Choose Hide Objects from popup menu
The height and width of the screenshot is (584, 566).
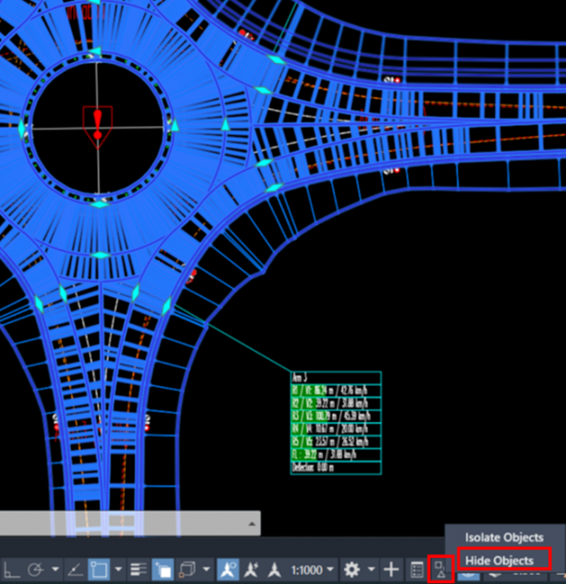click(x=499, y=561)
